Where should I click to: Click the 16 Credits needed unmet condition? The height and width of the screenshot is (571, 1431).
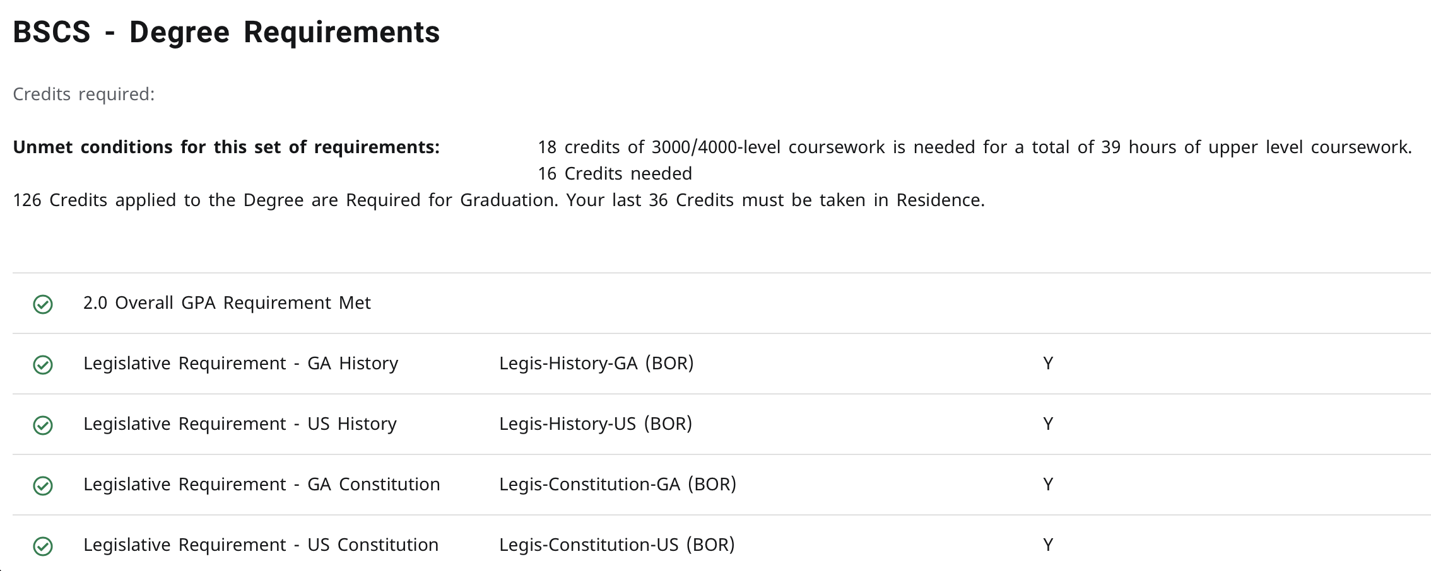(615, 174)
